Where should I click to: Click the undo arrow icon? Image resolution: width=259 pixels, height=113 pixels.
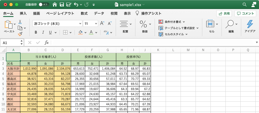point(76,5)
